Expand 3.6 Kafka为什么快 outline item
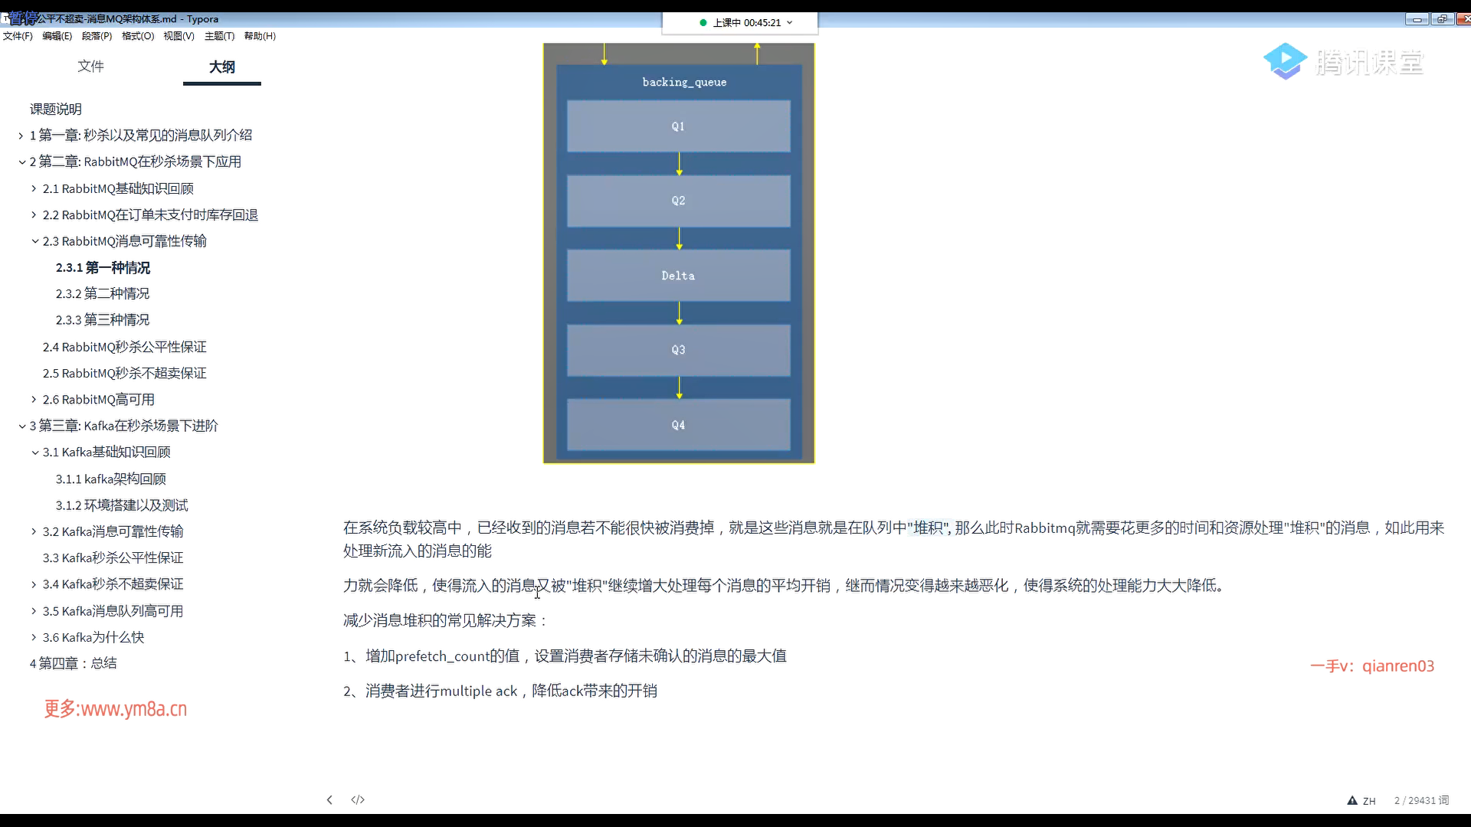 [34, 637]
